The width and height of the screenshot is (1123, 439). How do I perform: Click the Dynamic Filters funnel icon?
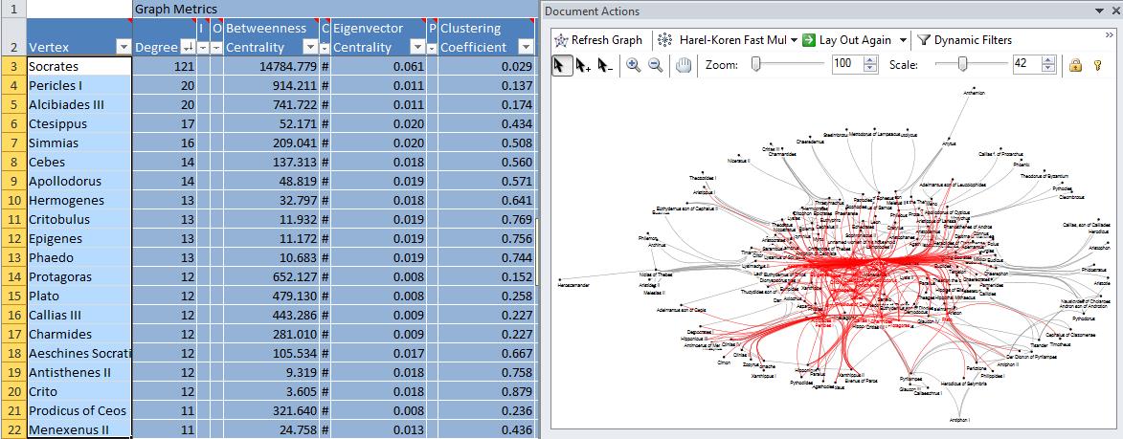tap(924, 40)
